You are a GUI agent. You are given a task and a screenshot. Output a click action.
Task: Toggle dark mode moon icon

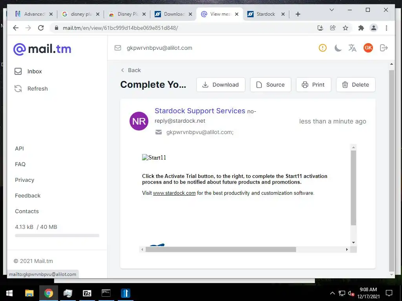pos(338,48)
